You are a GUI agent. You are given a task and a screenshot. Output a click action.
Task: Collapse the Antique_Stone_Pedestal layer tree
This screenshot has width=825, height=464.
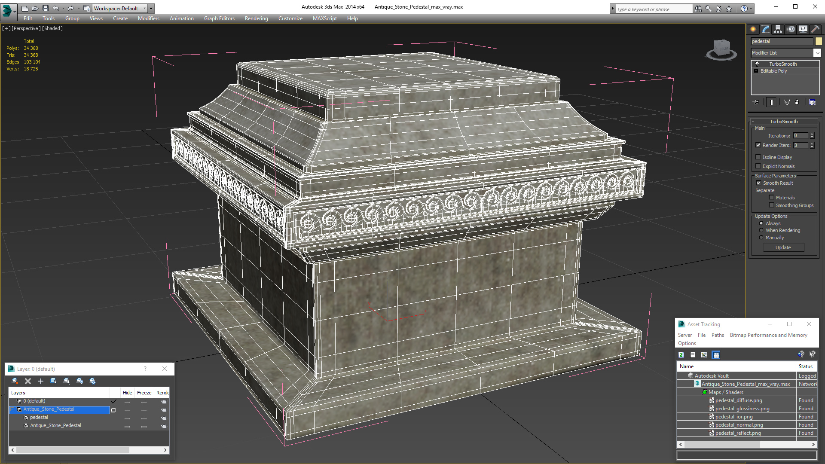point(12,409)
